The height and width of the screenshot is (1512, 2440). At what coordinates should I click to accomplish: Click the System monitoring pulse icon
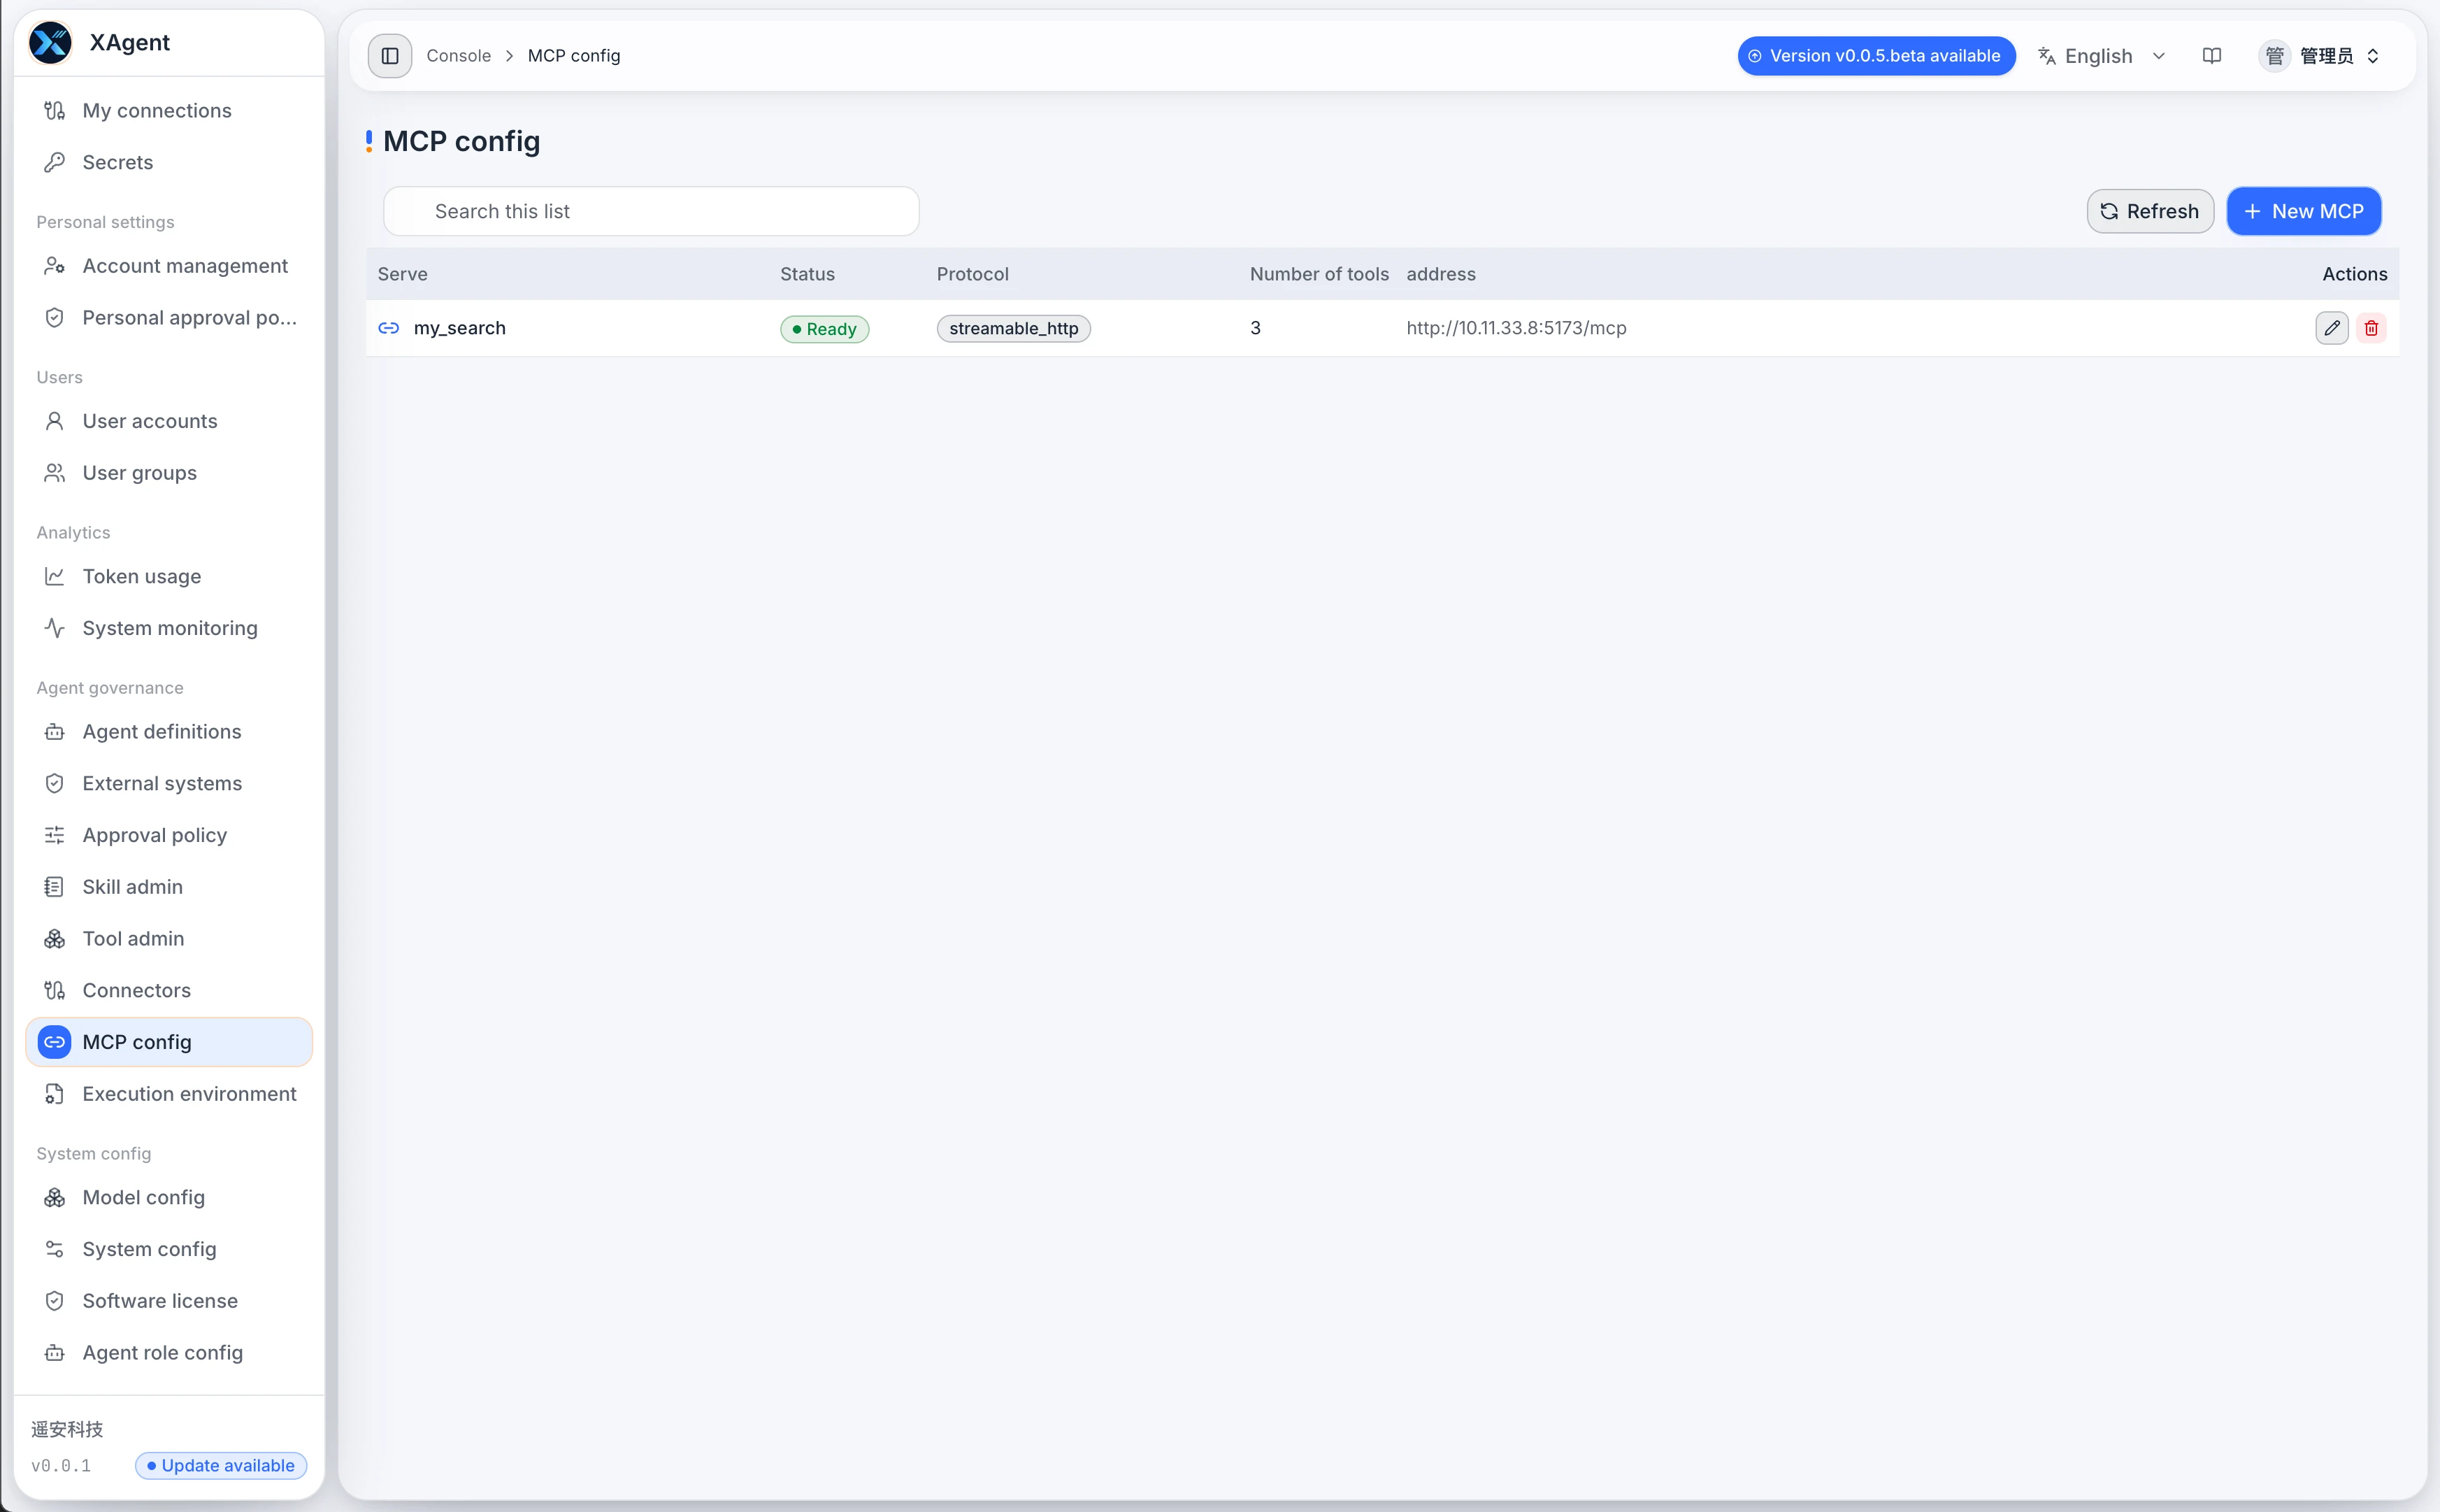(x=55, y=628)
